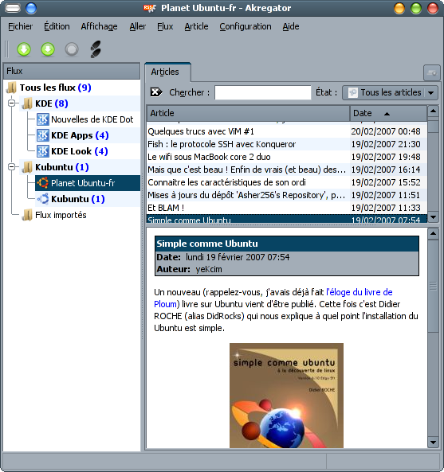Click the black footprint toolbar icon
This screenshot has width=444, height=472.
point(96,49)
